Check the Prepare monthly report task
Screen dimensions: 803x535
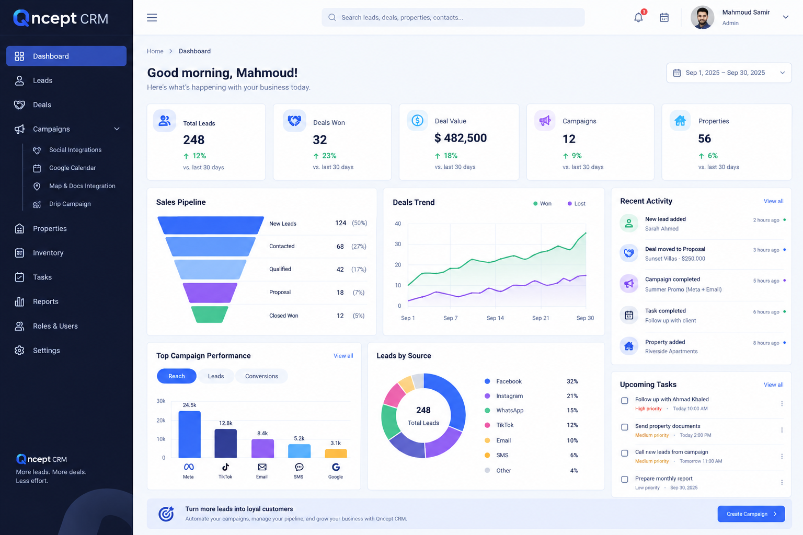pos(624,479)
